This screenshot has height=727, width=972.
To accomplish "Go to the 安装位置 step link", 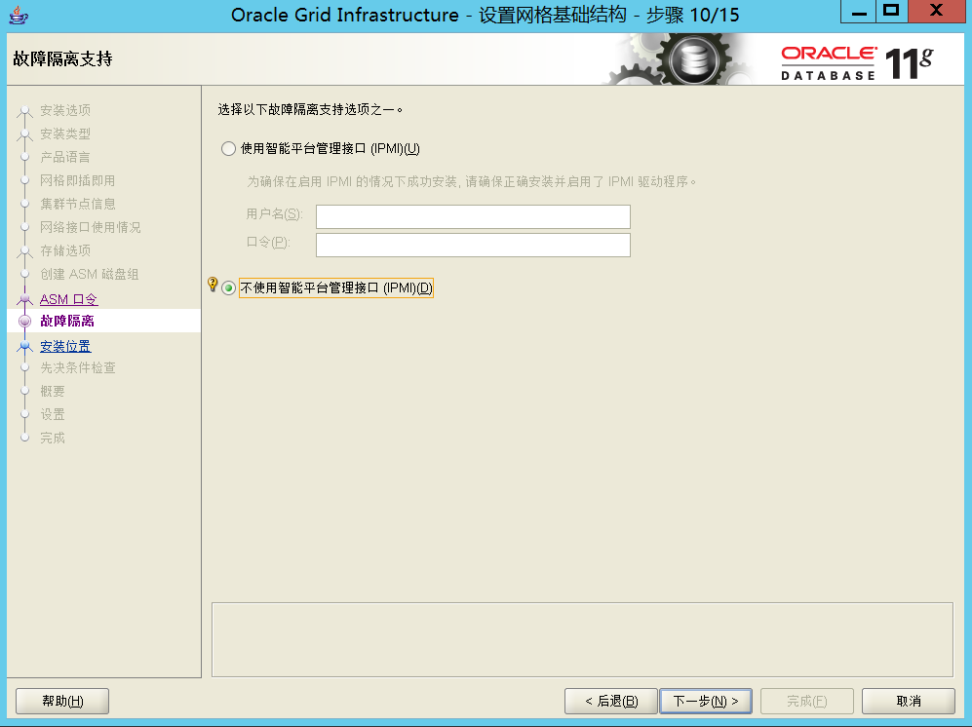I will click(x=65, y=346).
